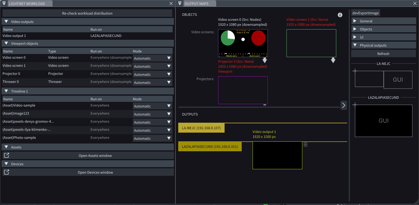Click Video screen 1 (Src: None) label
This screenshot has width=419, height=205.
[x=307, y=20]
